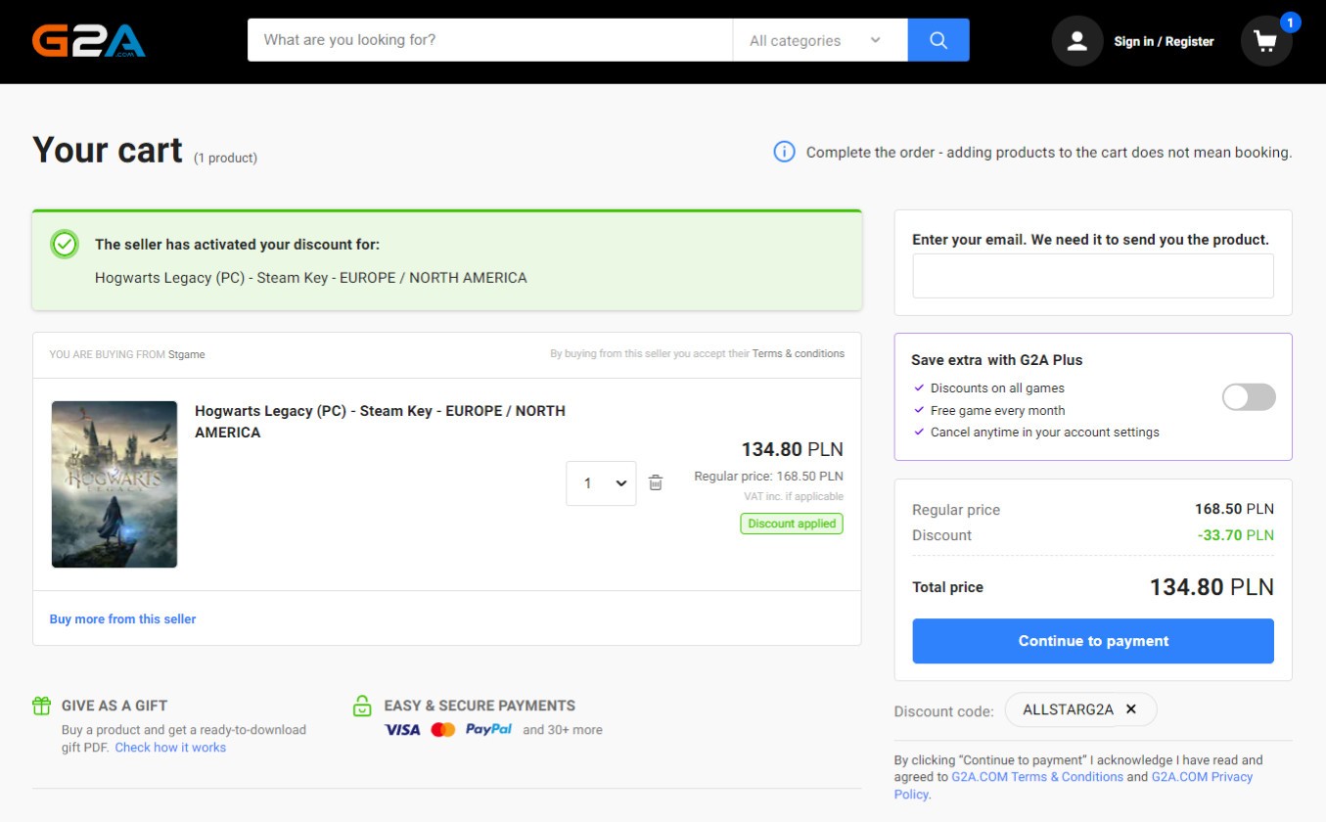Viewport: 1326px width, 822px height.
Task: Click the ALLSTARG2A discount code chip text
Action: point(1068,709)
